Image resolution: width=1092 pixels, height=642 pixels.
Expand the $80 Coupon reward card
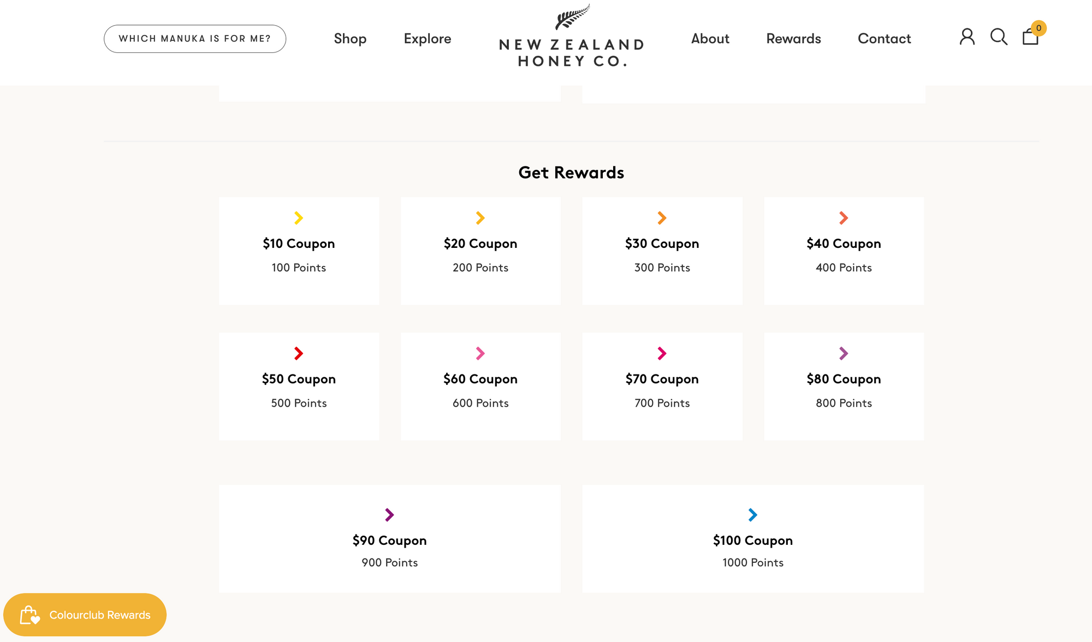(844, 386)
